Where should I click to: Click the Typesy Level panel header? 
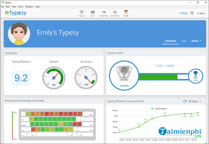156,53
